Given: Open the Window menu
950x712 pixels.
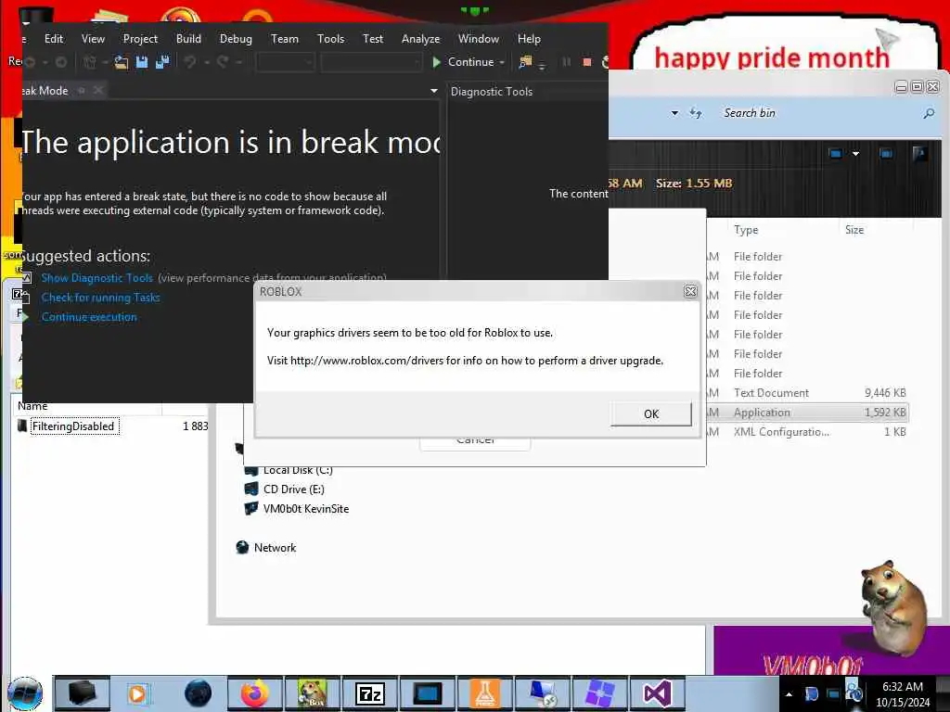Looking at the screenshot, I should (x=478, y=39).
